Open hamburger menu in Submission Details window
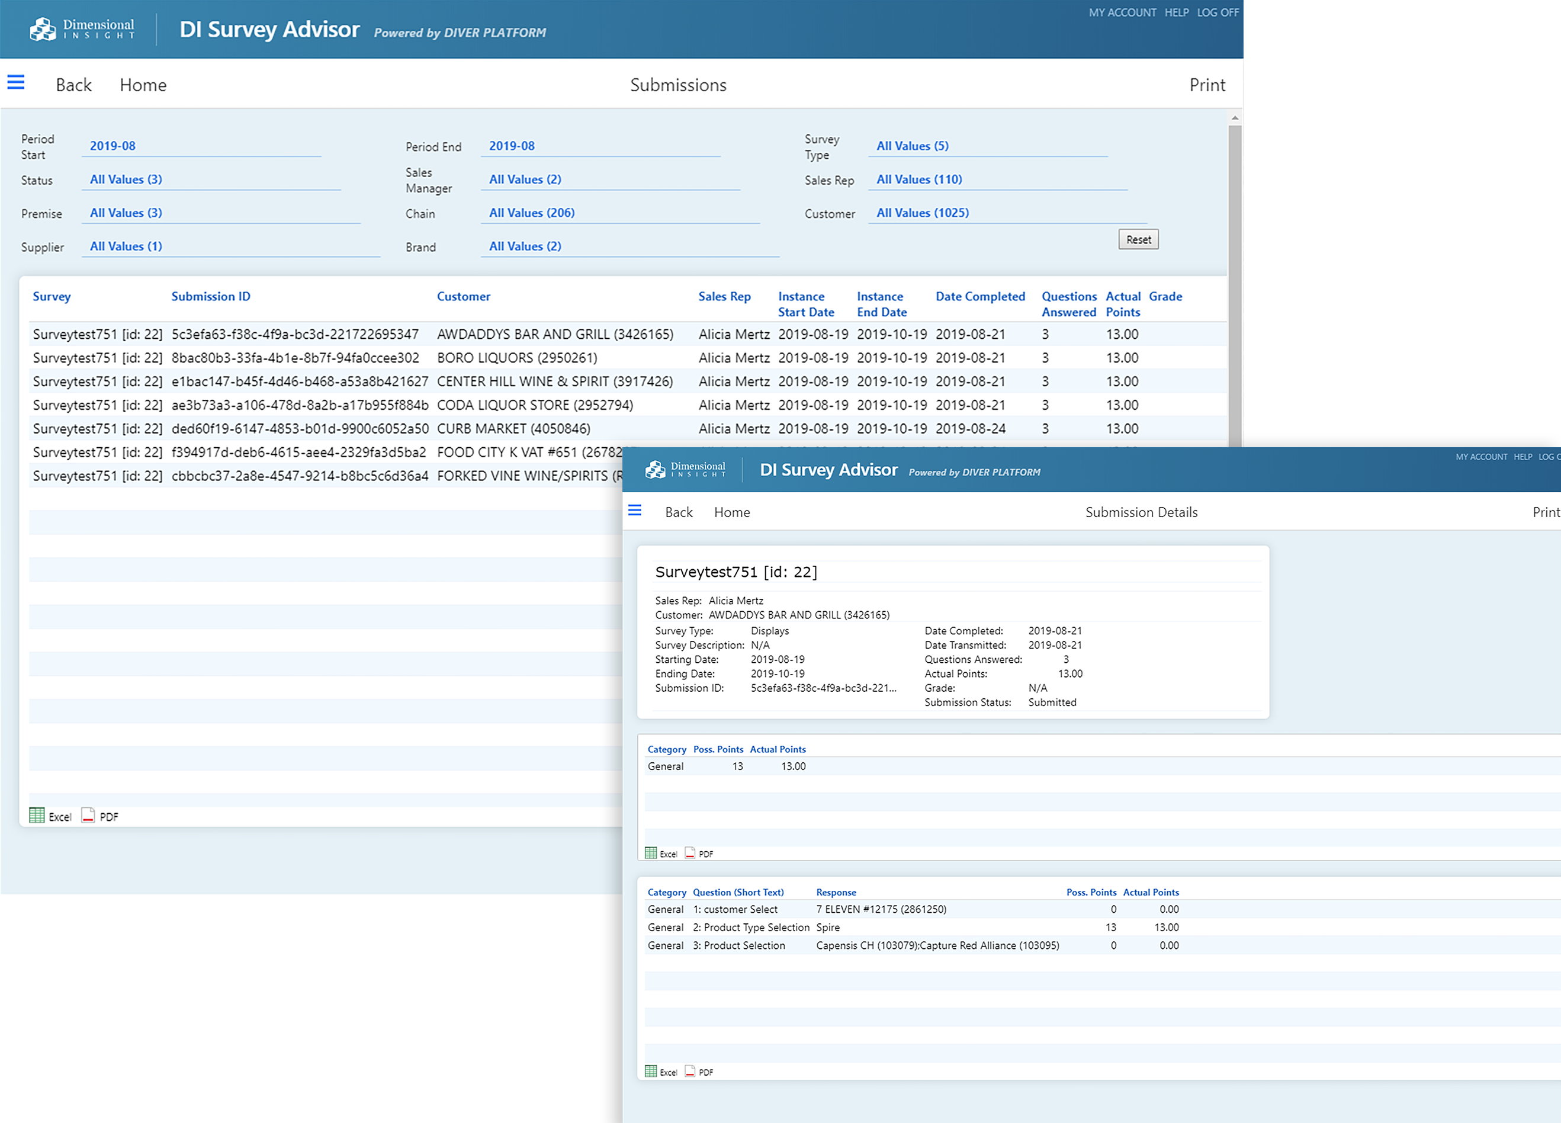The image size is (1561, 1123). coord(635,510)
